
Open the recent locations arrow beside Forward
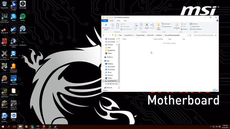(110, 35)
